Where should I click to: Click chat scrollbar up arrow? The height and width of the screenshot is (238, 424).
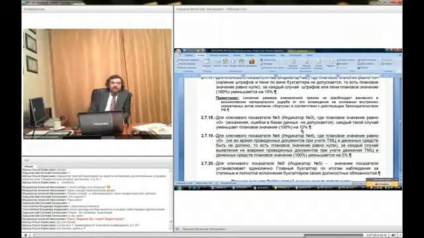(171, 171)
